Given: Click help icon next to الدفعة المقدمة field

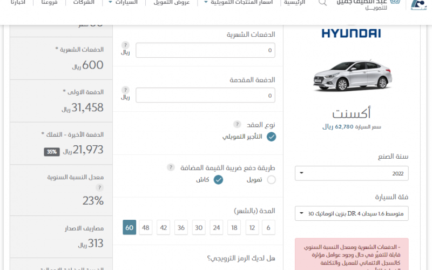Looking at the screenshot, I should 125,90.
